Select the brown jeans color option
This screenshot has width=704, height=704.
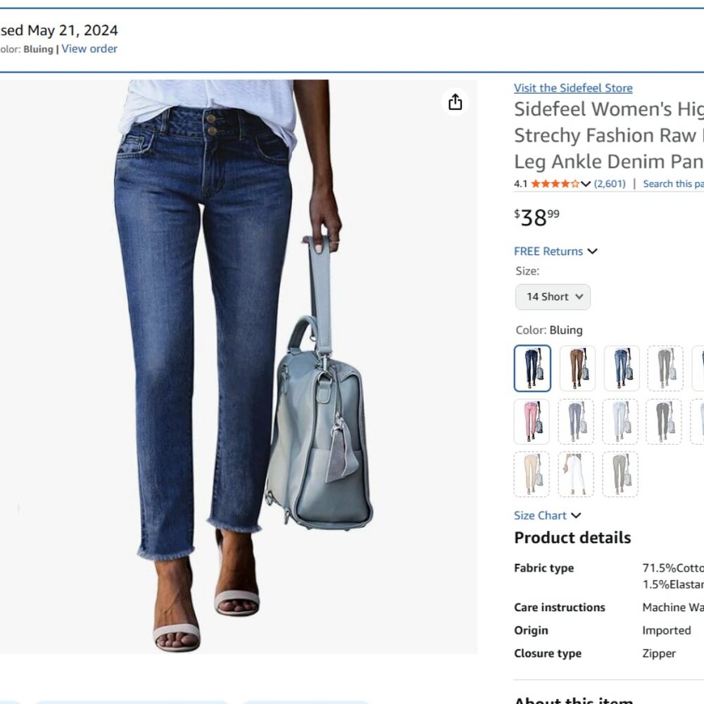(x=577, y=368)
